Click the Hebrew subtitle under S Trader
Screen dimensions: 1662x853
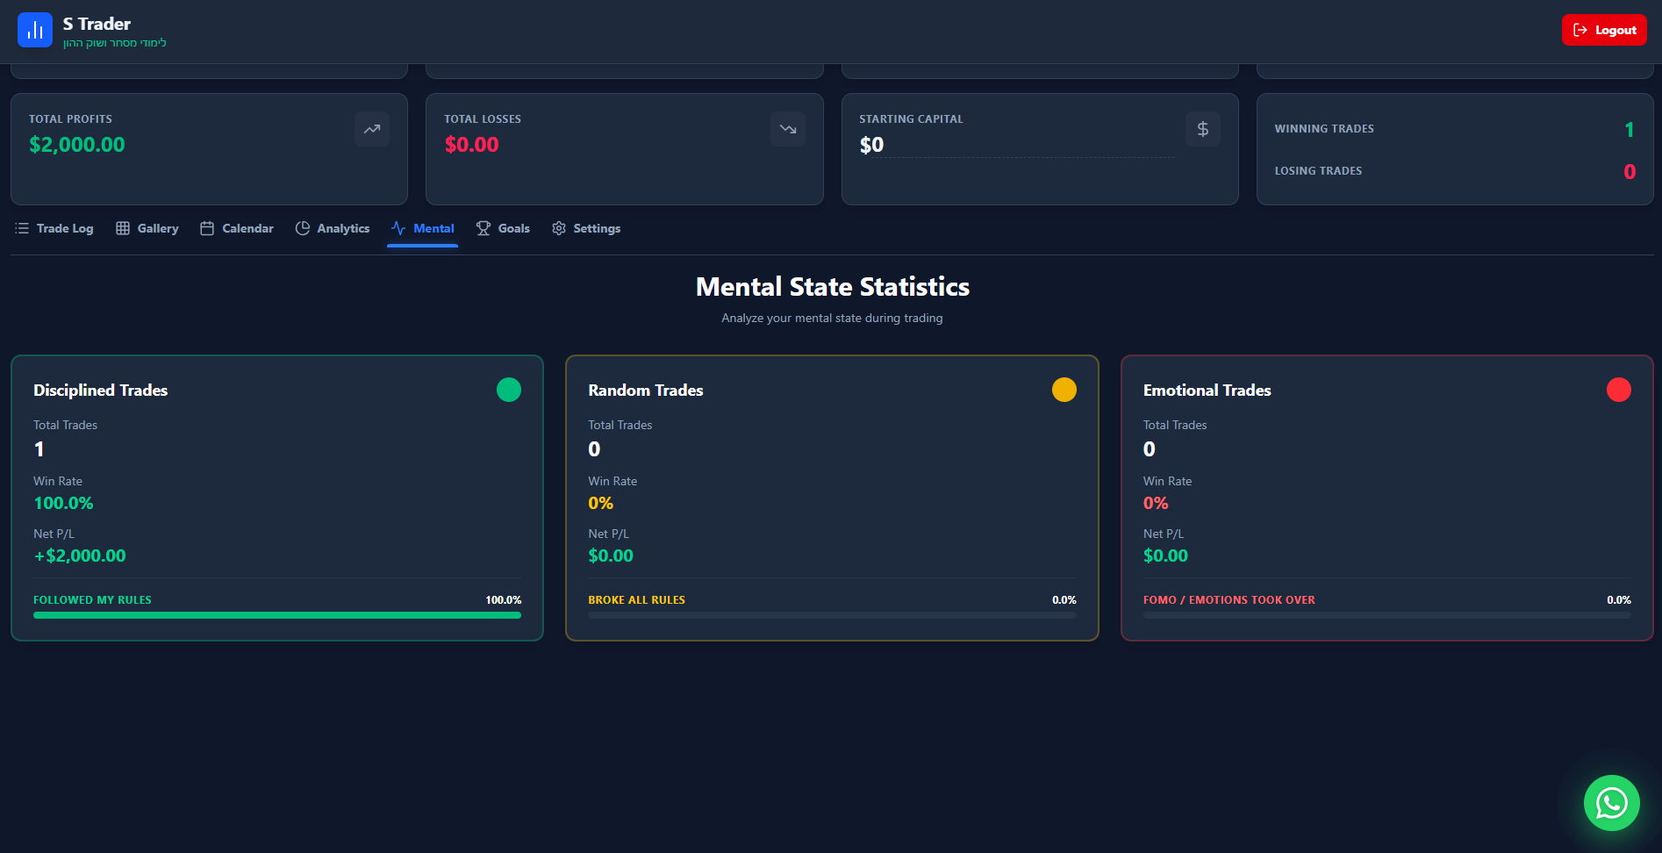coord(115,43)
